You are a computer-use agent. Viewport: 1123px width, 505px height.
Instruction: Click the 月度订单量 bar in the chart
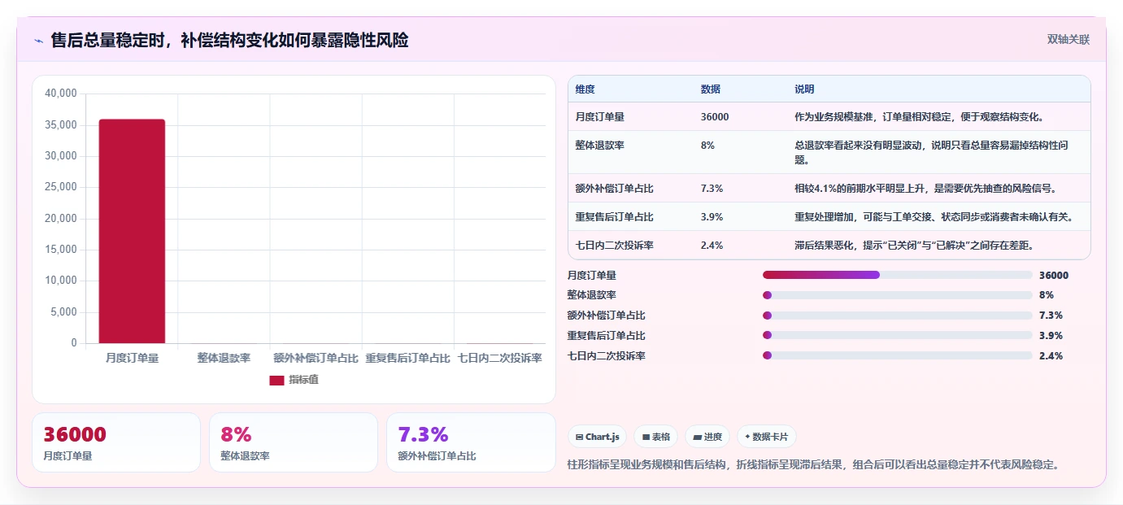pyautogui.click(x=132, y=231)
